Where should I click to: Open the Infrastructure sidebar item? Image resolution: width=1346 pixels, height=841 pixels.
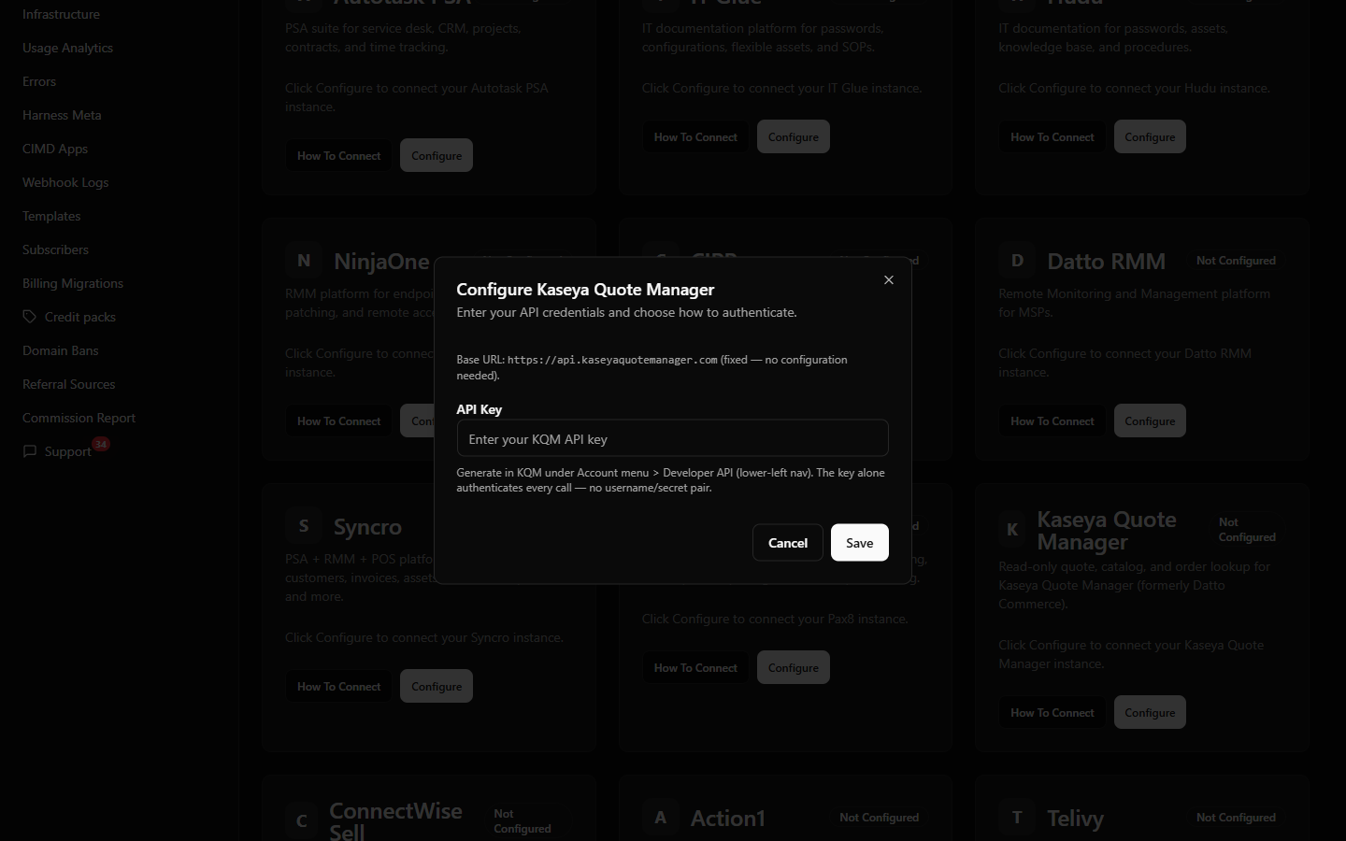[x=61, y=14]
